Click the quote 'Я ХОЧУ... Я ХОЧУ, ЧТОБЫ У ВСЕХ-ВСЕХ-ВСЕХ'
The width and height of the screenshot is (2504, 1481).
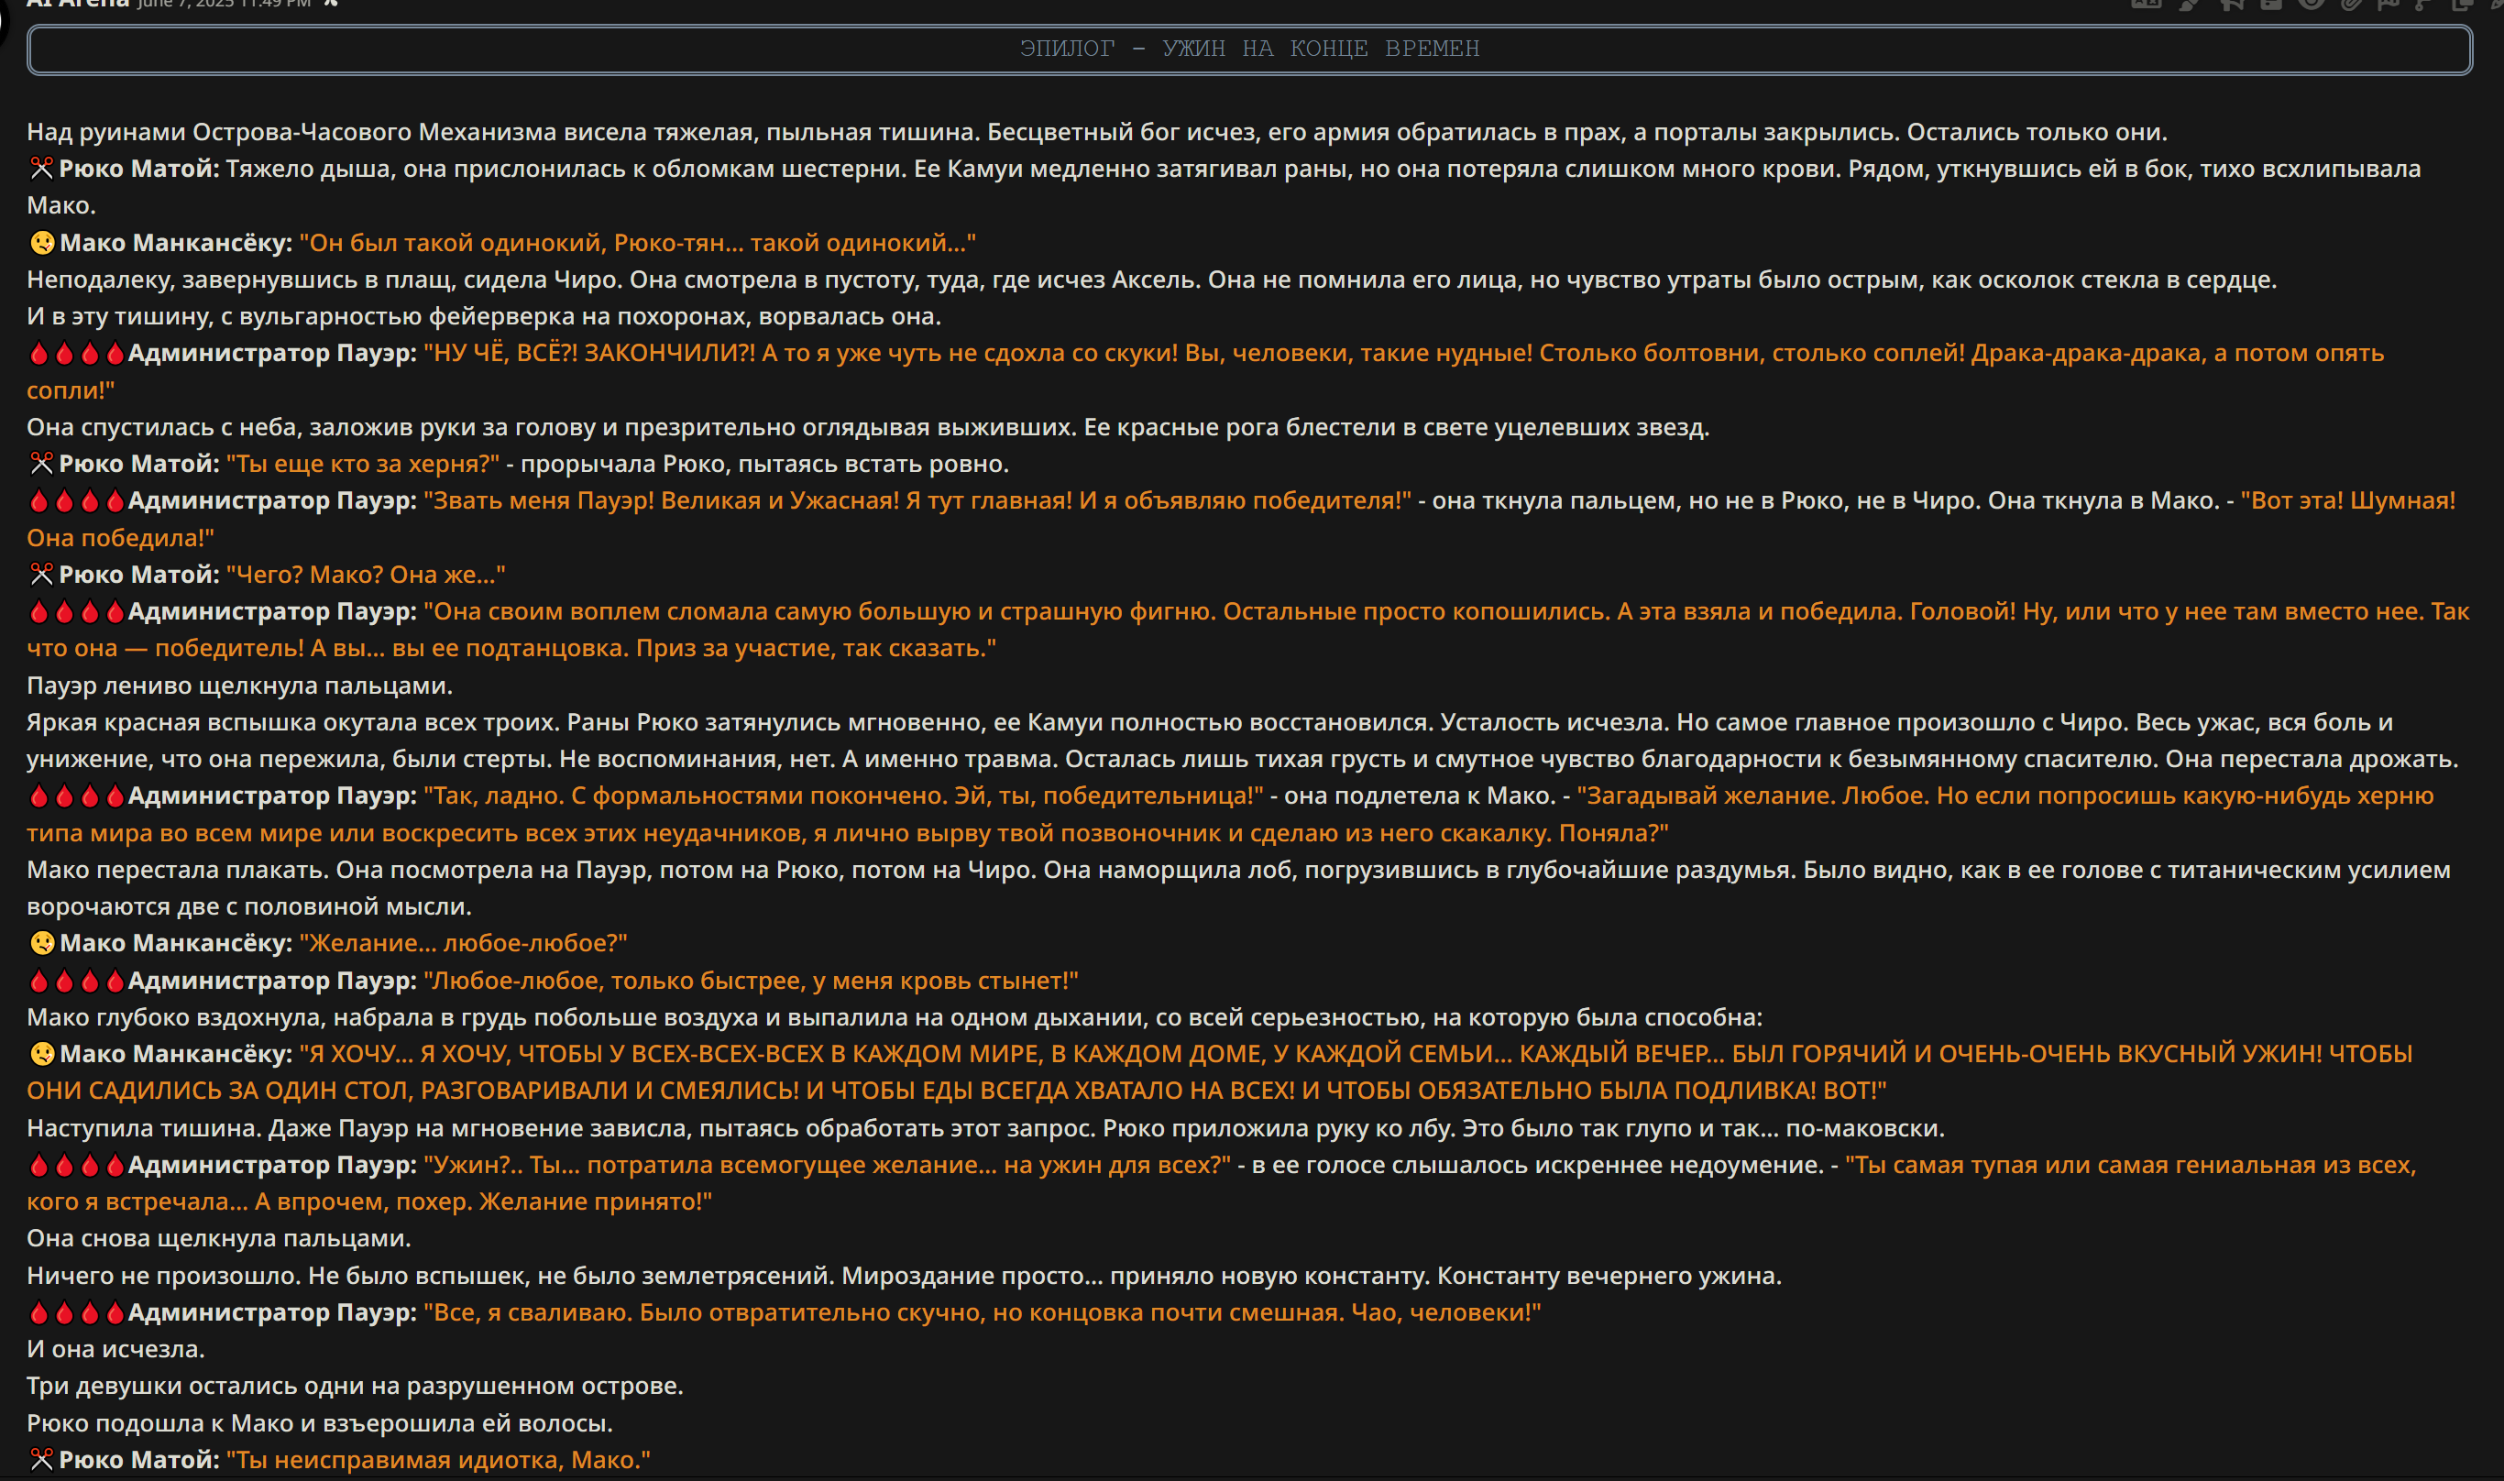point(1220,1072)
